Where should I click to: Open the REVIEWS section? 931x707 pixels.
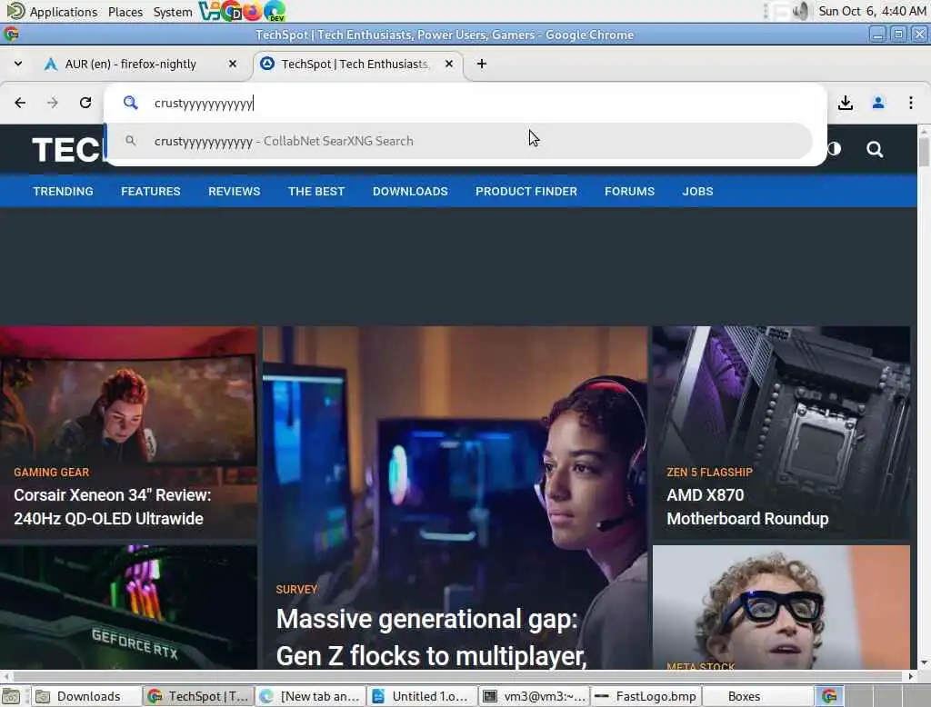[234, 191]
